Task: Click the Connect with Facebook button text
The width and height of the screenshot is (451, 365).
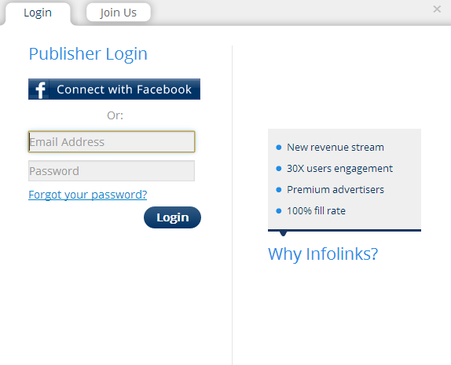Action: 124,89
